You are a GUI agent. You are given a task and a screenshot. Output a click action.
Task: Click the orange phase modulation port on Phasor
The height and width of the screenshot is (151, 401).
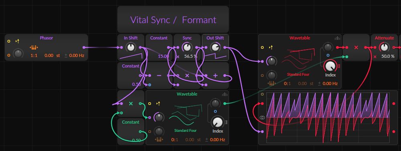click(9, 55)
